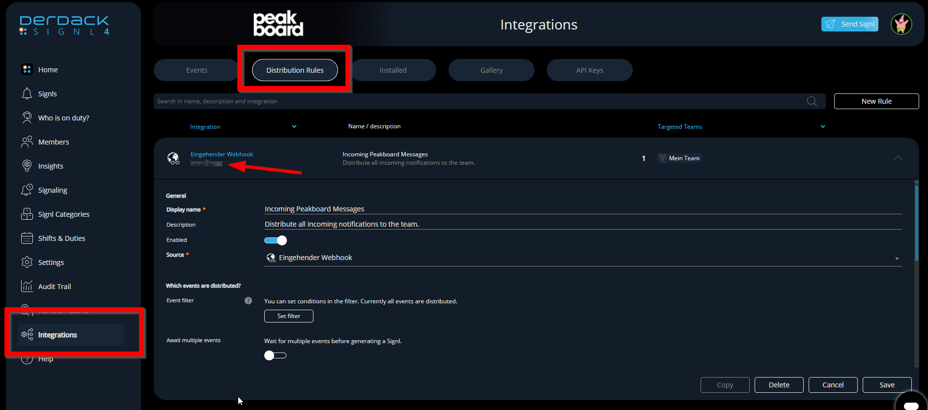Click the Mein Team group icon
The image size is (928, 410).
pyautogui.click(x=663, y=158)
